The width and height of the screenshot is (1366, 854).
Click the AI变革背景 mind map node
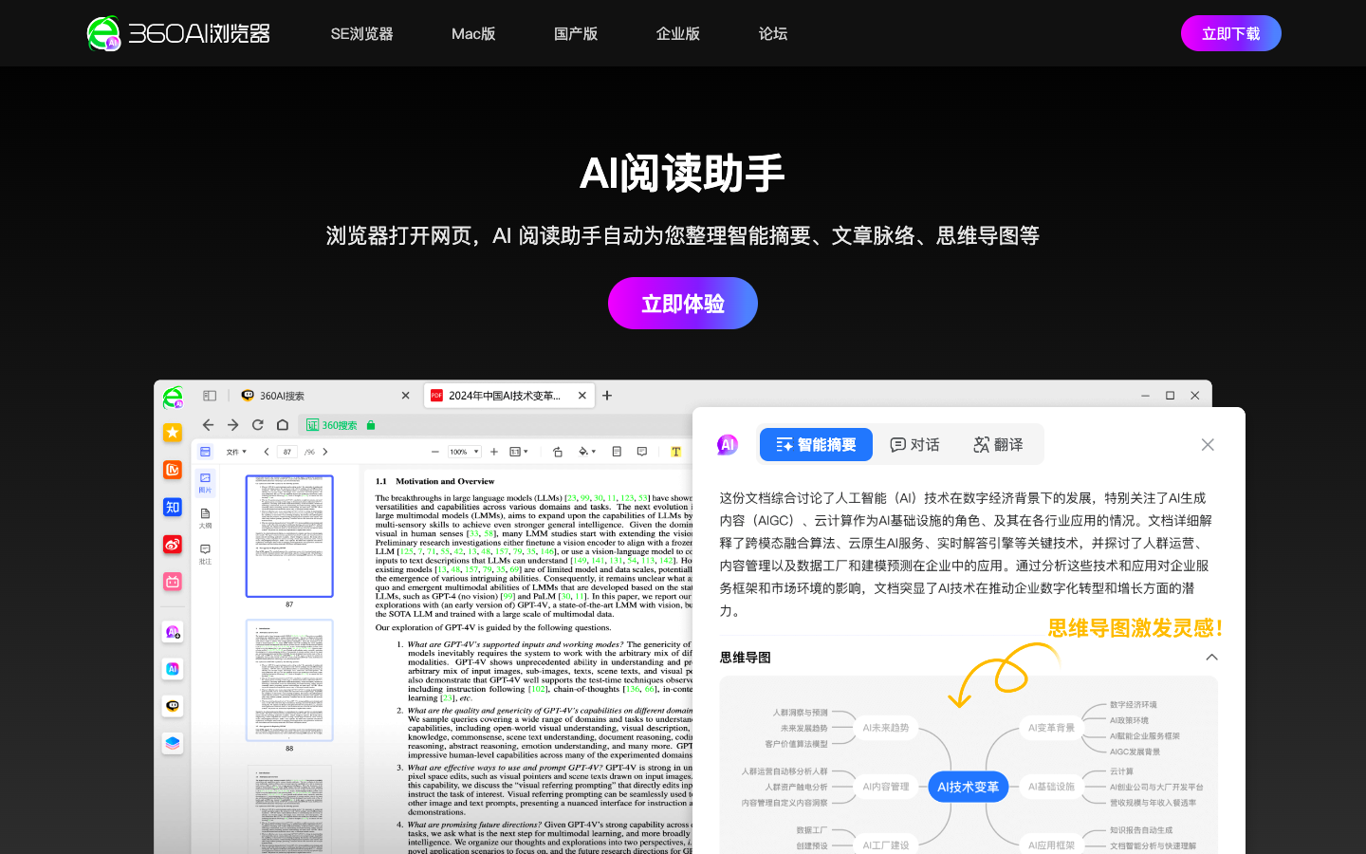click(x=1051, y=728)
